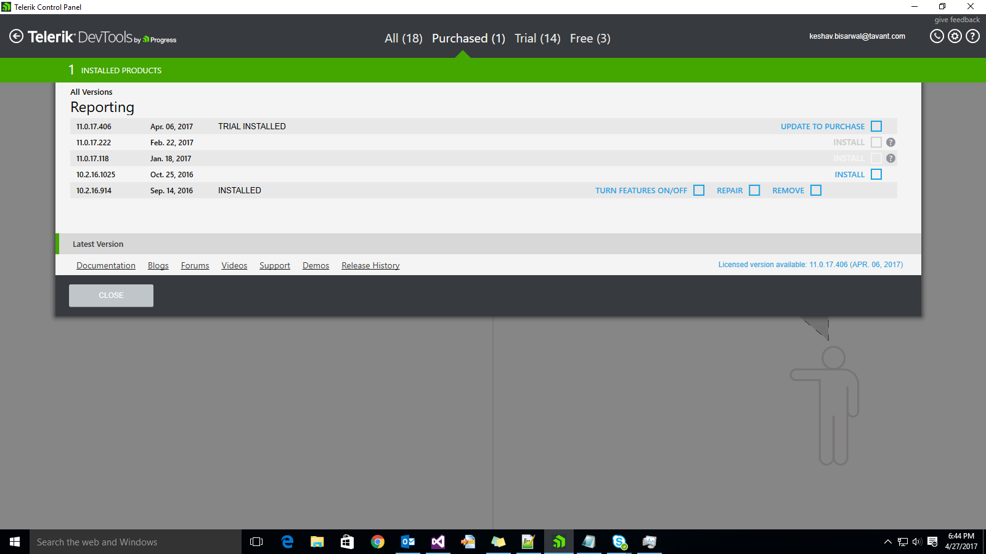Open the Release History link
Screen dimensions: 986x554
click(370, 265)
